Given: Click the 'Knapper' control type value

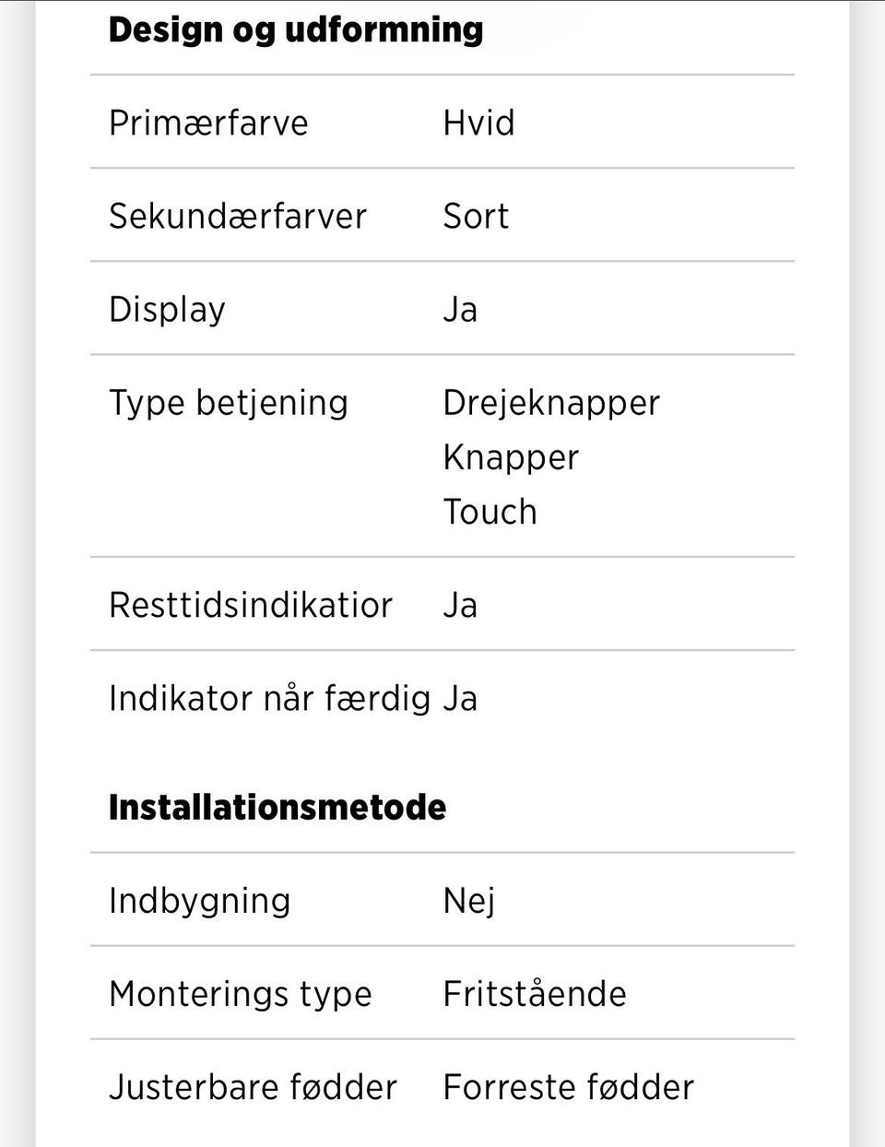Looking at the screenshot, I should 511,457.
